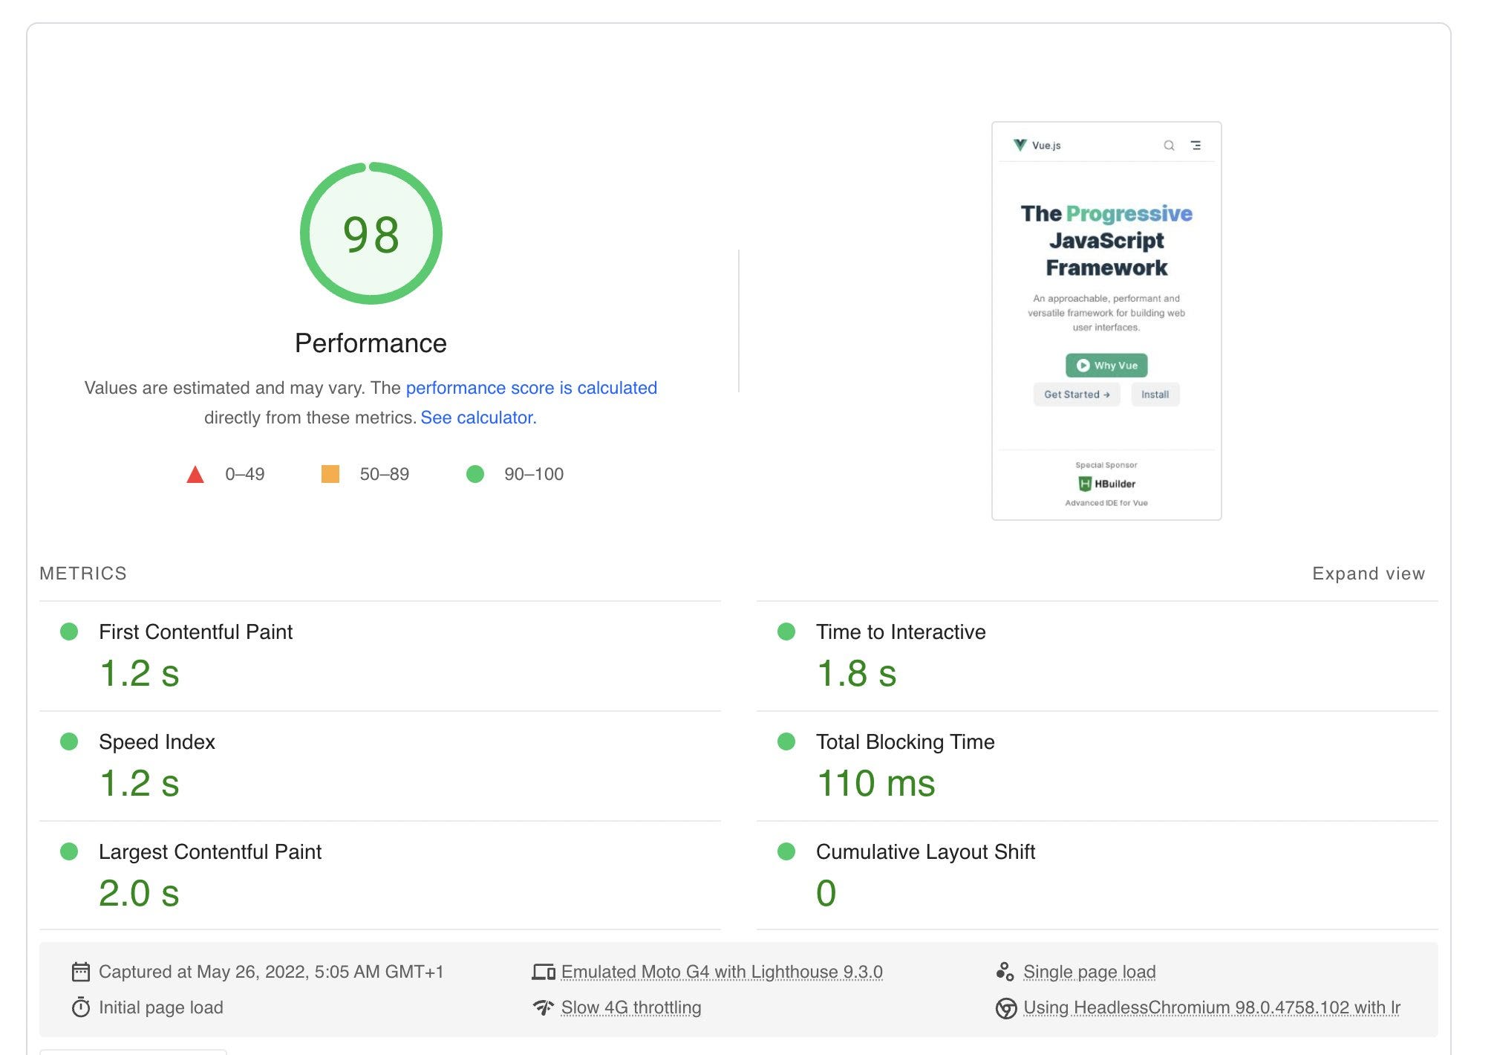Click the Vue.js page screenshot thumbnail

[1106, 321]
